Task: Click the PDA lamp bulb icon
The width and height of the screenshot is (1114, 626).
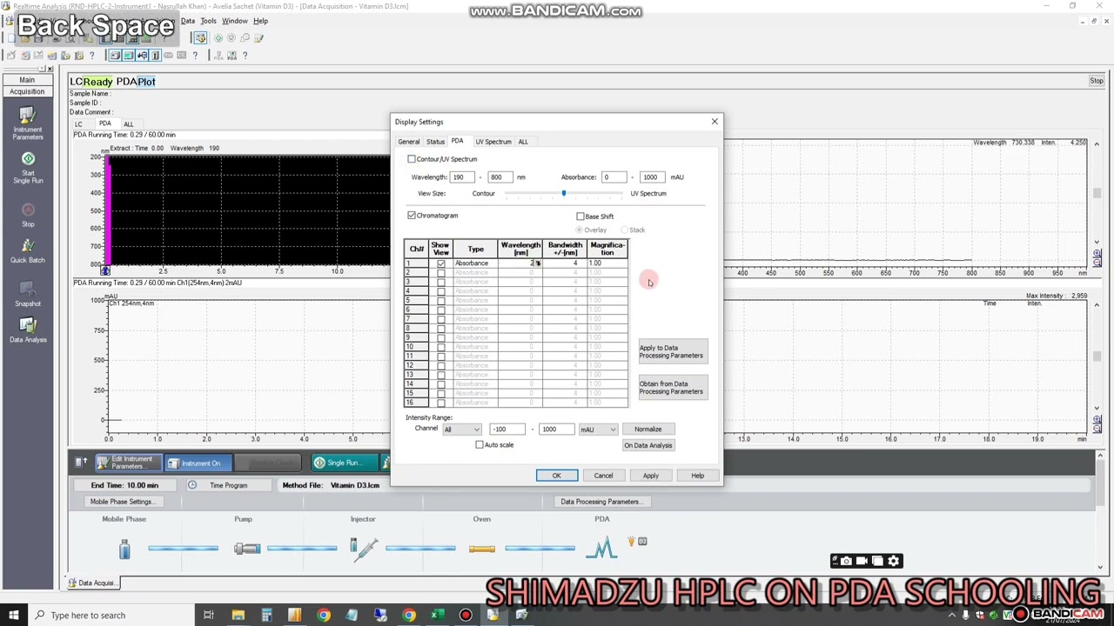Action: point(631,542)
